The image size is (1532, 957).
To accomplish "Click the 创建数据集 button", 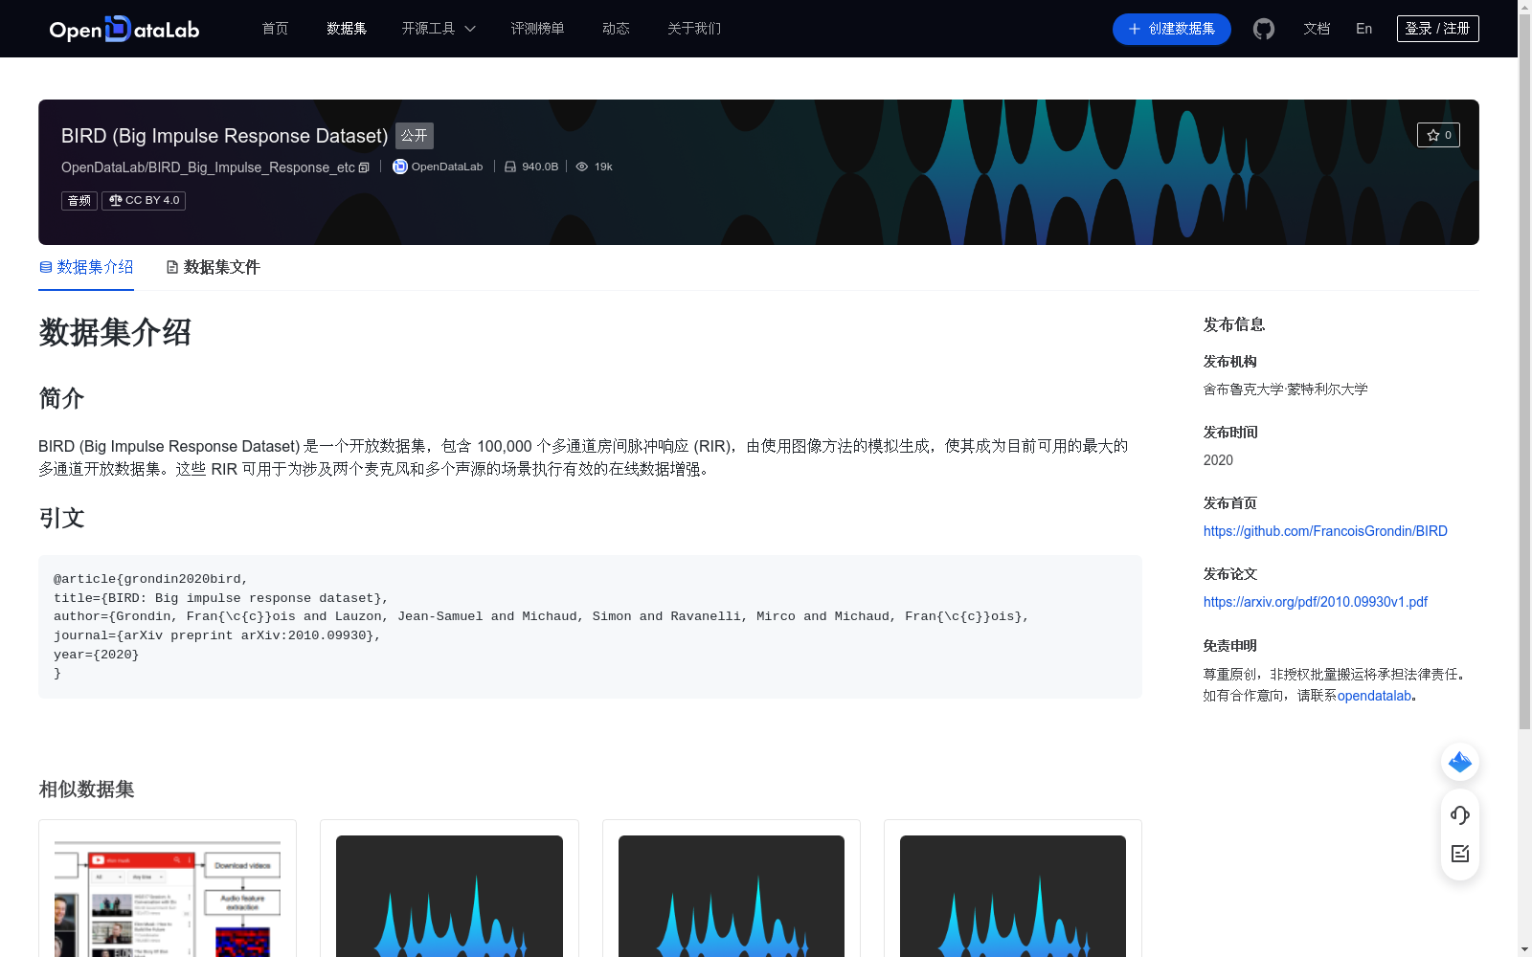I will pos(1172,29).
